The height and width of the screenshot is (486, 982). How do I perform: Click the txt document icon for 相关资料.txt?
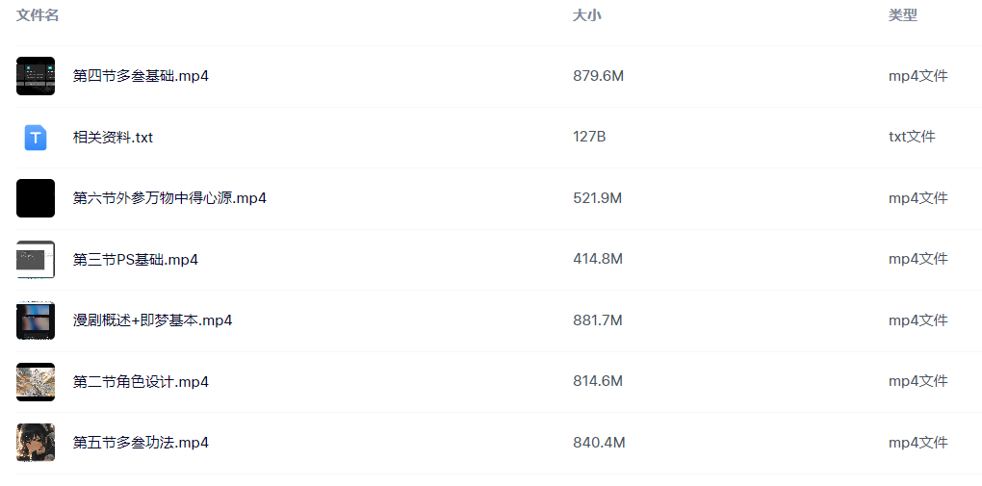[x=36, y=138]
